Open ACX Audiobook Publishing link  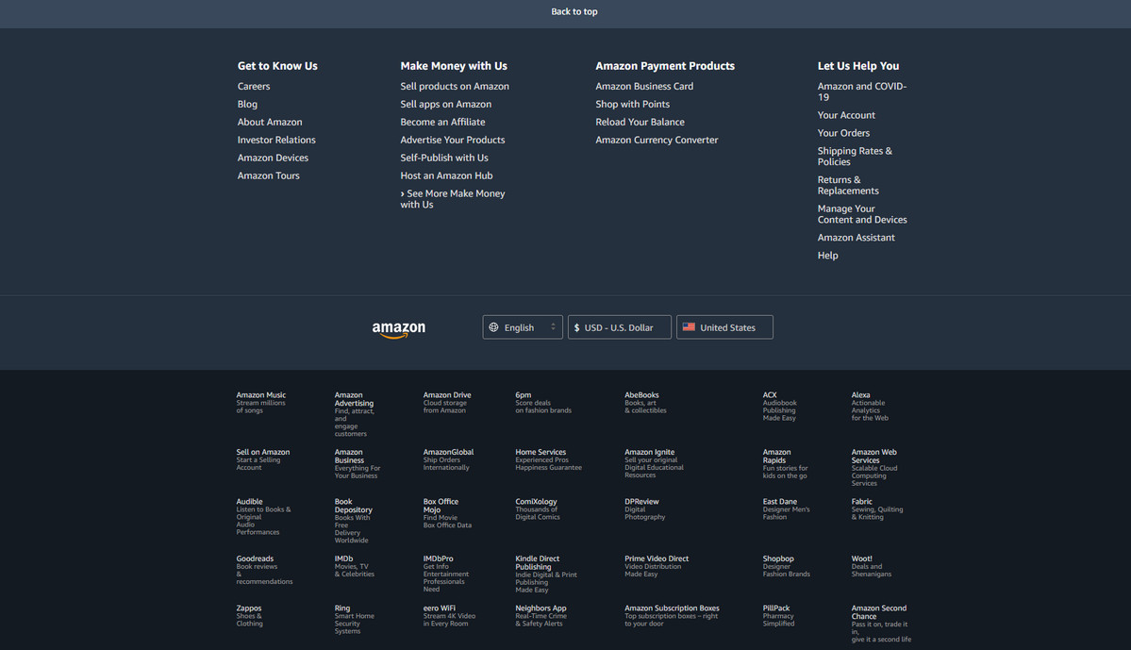780,407
